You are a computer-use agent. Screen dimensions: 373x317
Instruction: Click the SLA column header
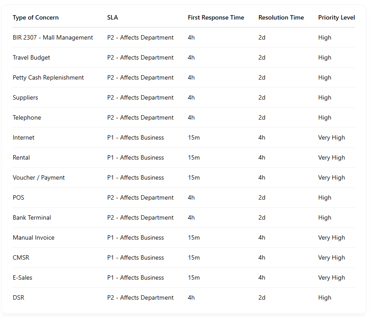point(113,18)
